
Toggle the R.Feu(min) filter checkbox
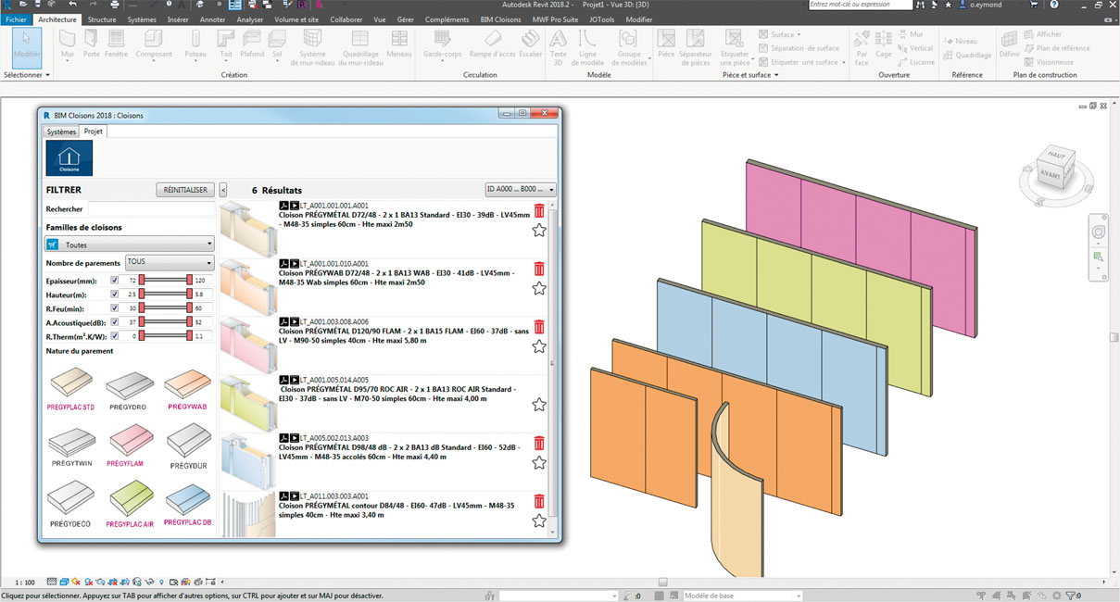coord(115,307)
